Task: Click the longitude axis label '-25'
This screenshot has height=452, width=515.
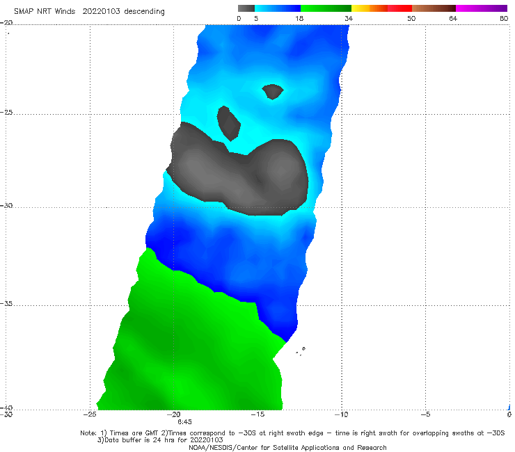Action: click(90, 414)
